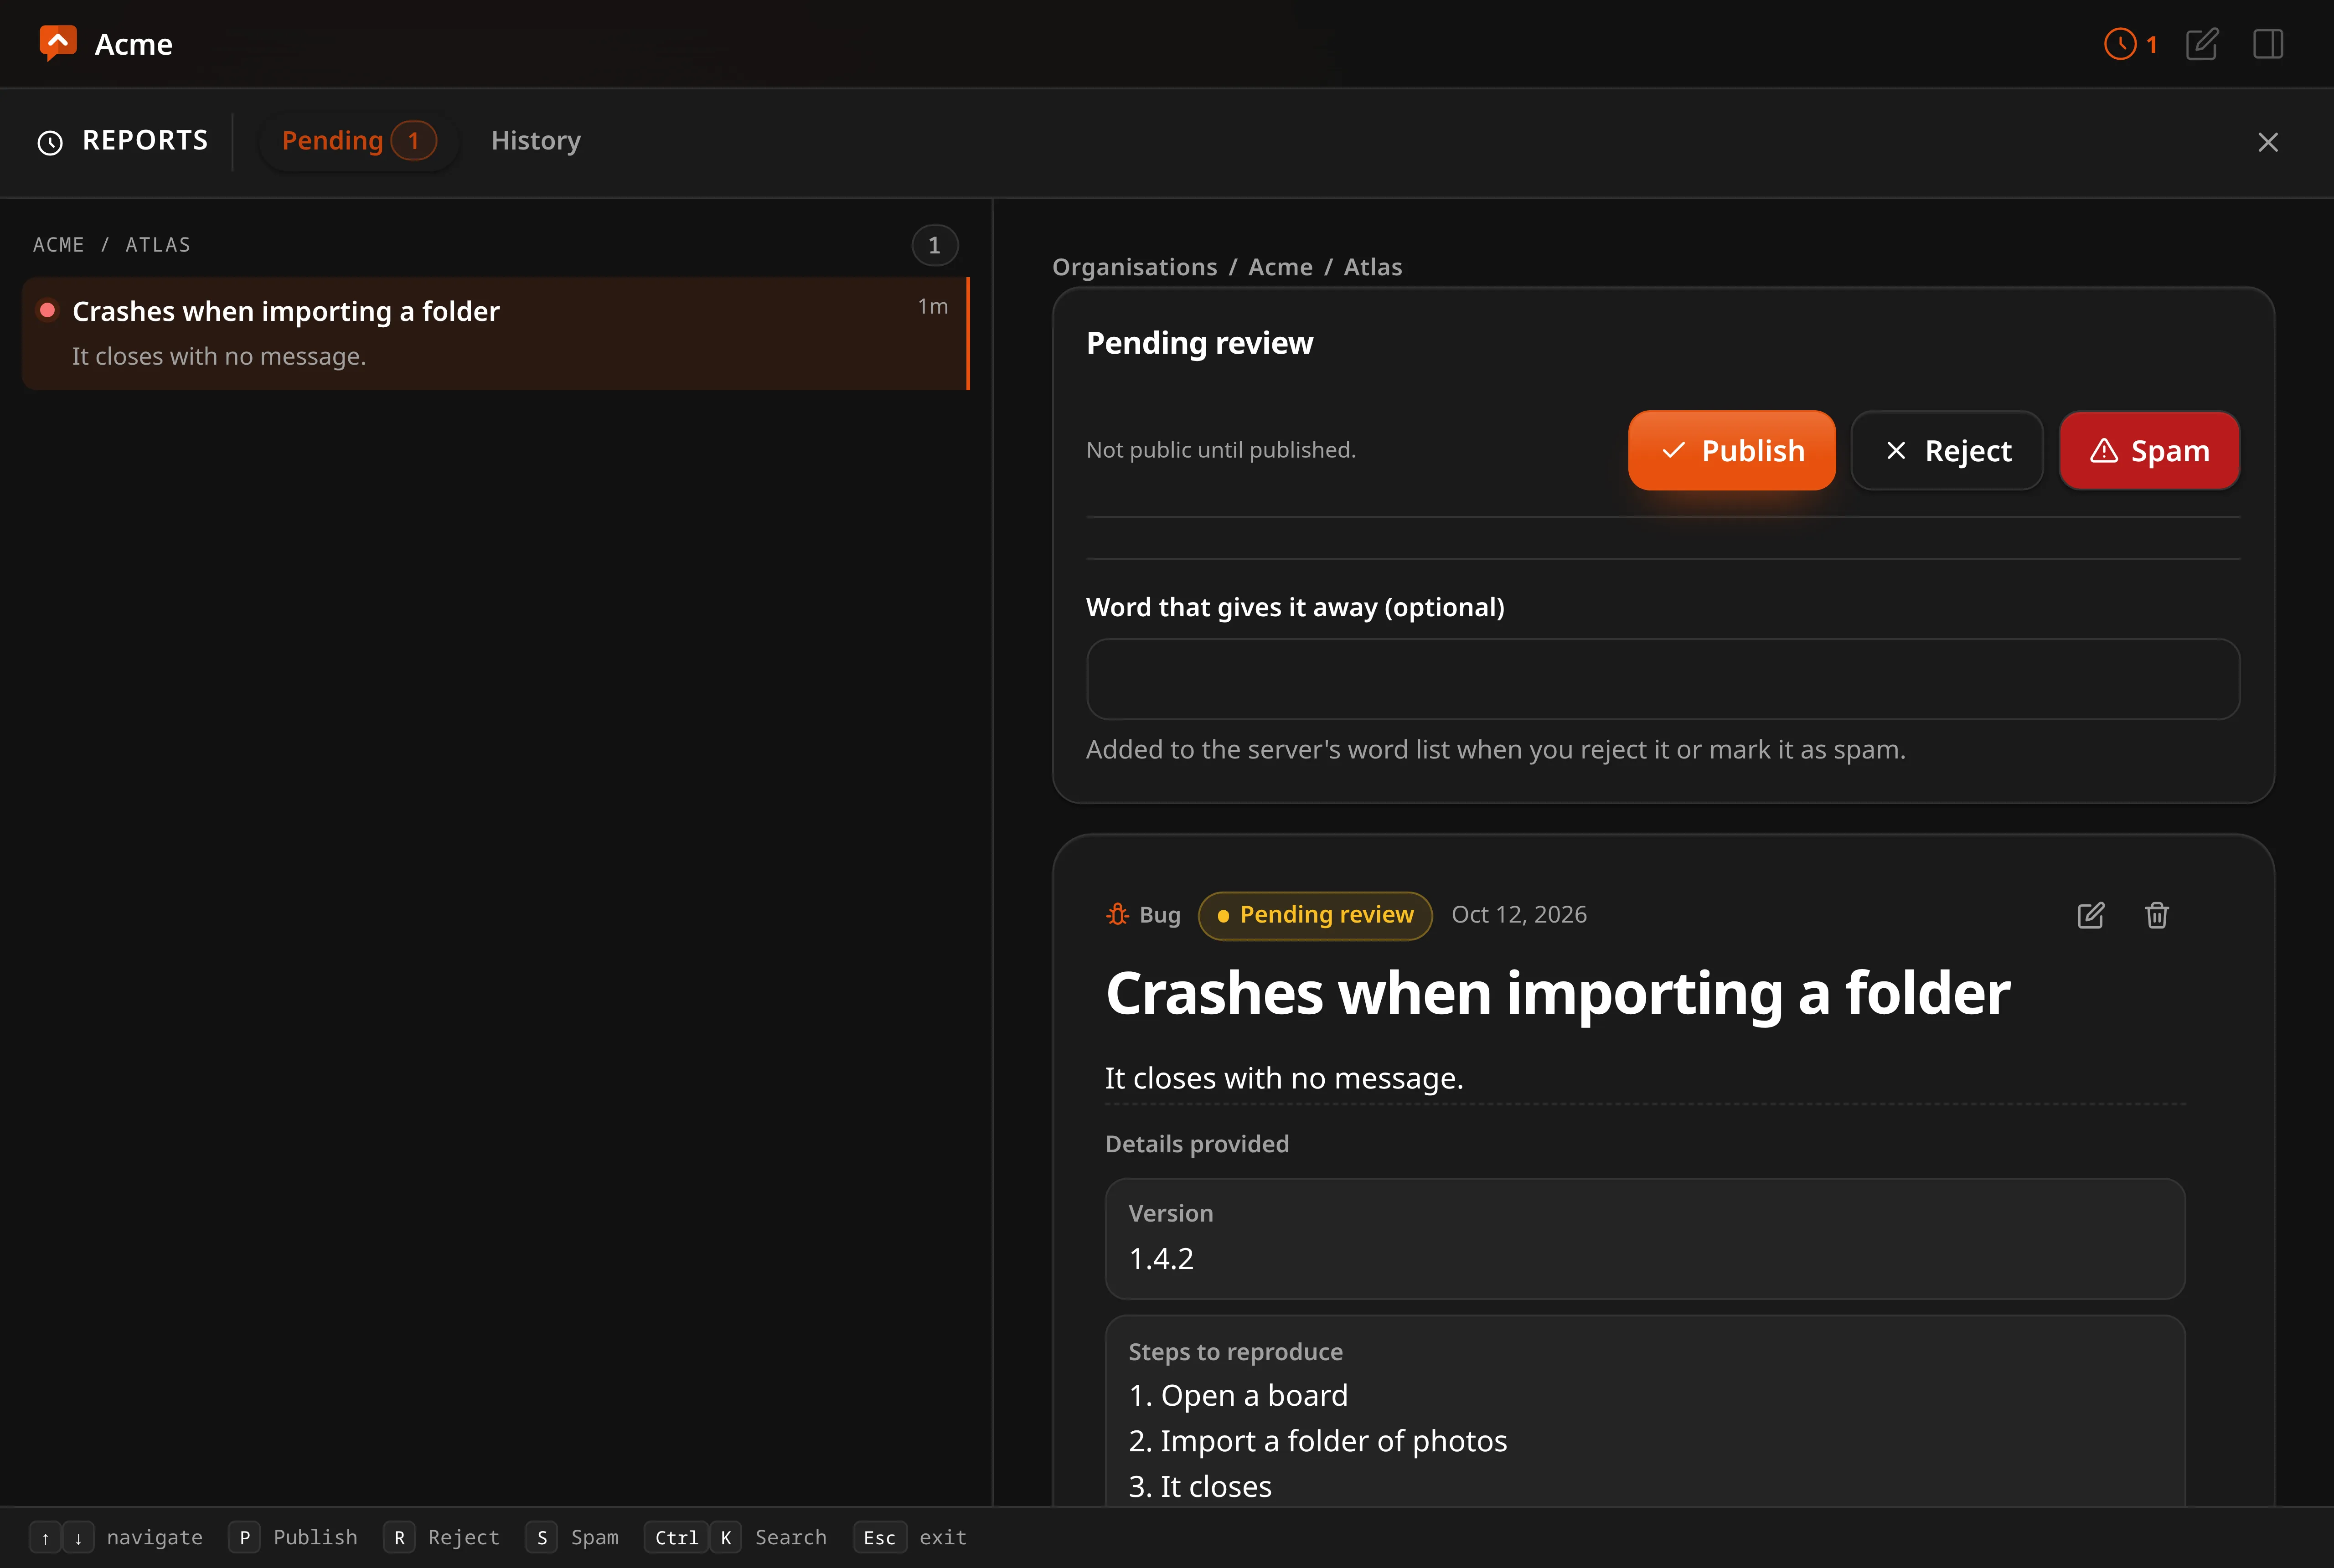The width and height of the screenshot is (2334, 1568).
Task: Click the 'Not public until published.' note
Action: tap(1220, 450)
